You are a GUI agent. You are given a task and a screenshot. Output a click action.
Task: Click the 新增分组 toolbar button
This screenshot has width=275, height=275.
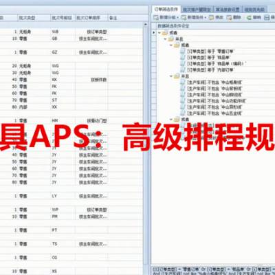(x=165, y=17)
